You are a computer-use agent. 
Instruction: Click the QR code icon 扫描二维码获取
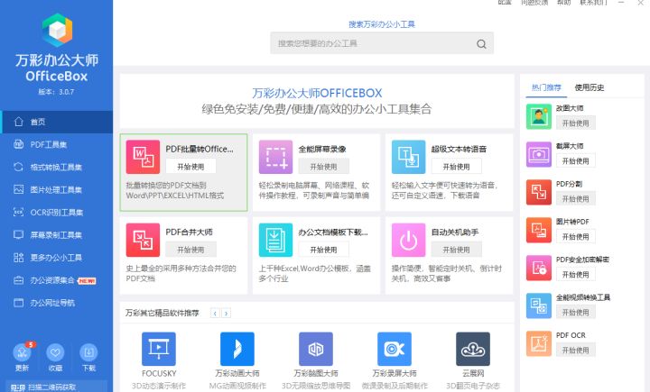[x=18, y=387]
